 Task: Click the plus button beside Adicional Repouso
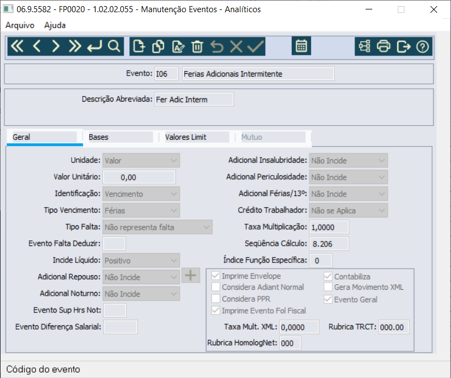190,275
